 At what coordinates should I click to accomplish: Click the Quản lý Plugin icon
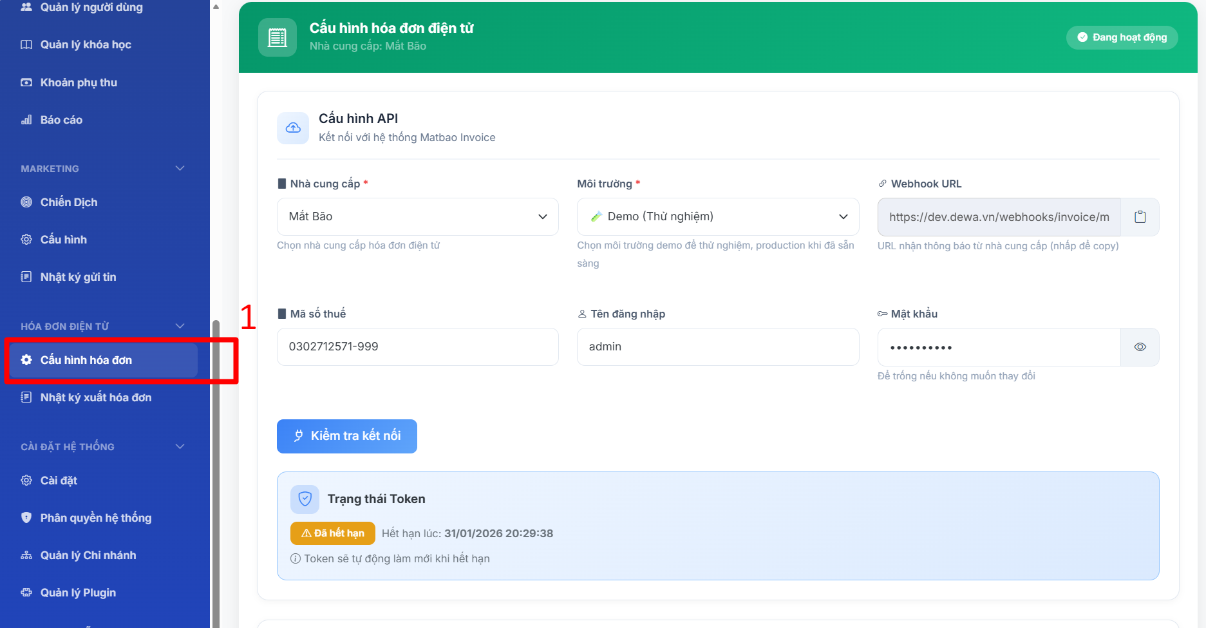click(26, 593)
